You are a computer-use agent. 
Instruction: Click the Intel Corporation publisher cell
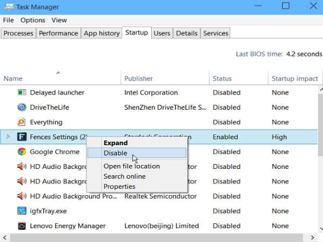click(151, 92)
